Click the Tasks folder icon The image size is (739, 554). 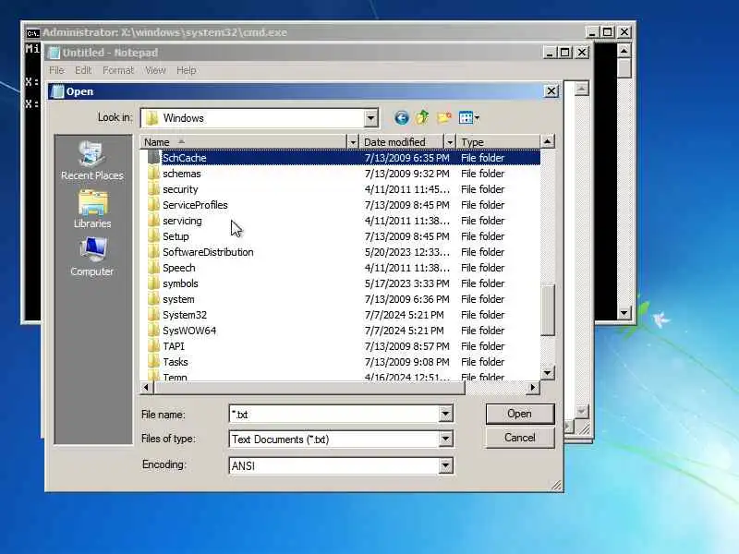(153, 362)
